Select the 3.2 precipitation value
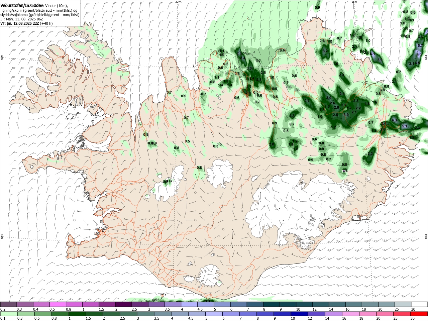The width and height of the screenshot is (428, 321). 325,51
